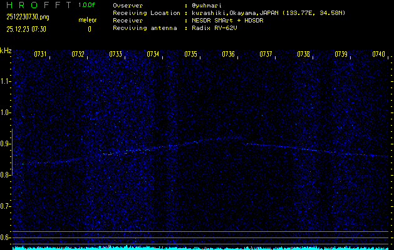Click the 0740 time marker
Image resolution: width=394 pixels, height=250 pixels.
(378, 54)
